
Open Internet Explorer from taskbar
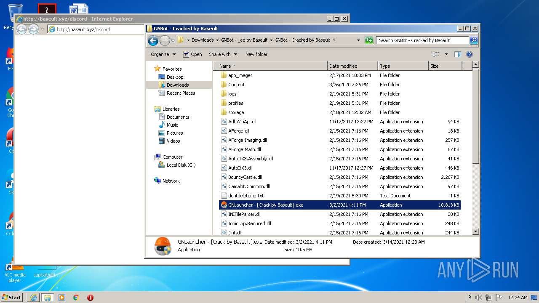click(x=33, y=298)
